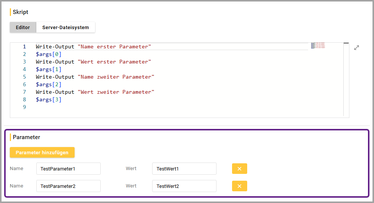Remove the TestParameter2 row
The height and width of the screenshot is (203, 374).
click(x=240, y=186)
